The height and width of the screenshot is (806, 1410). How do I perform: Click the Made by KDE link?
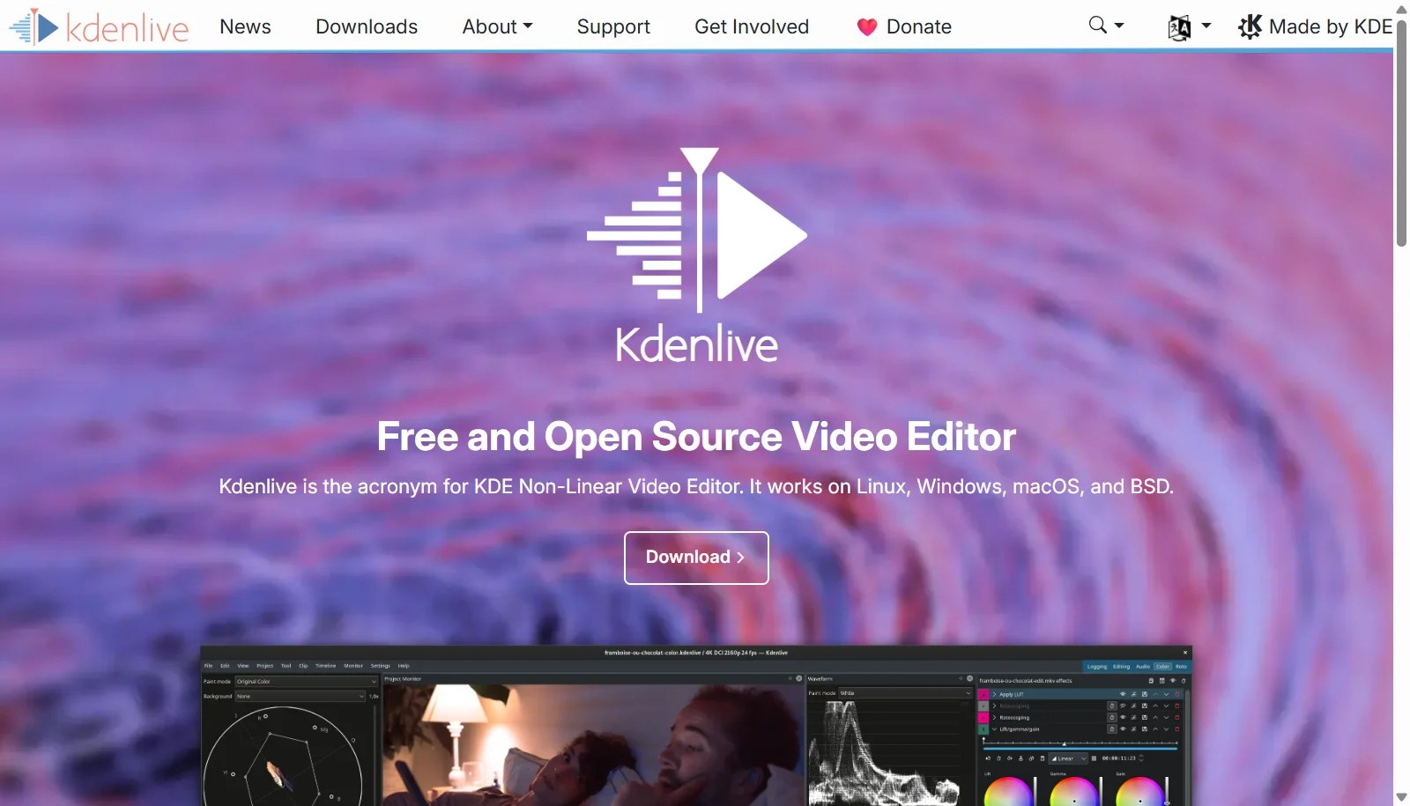[1315, 26]
